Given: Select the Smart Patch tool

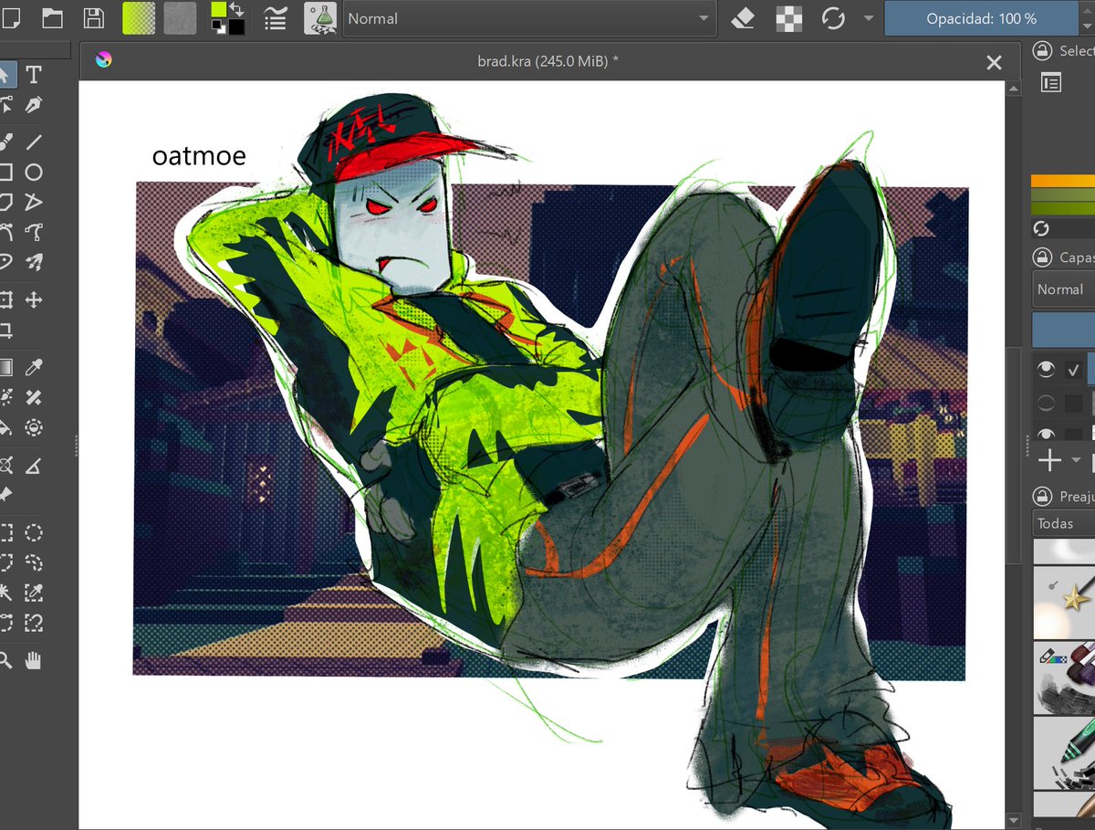Looking at the screenshot, I should 34,397.
